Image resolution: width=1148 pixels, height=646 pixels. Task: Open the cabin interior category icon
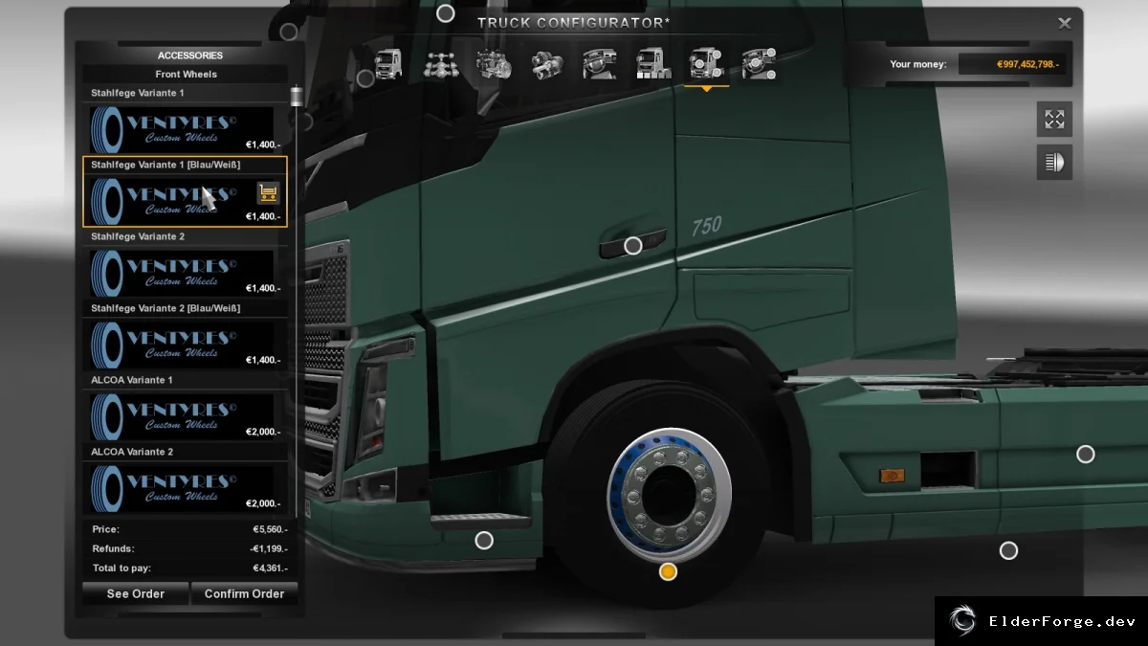pos(600,64)
